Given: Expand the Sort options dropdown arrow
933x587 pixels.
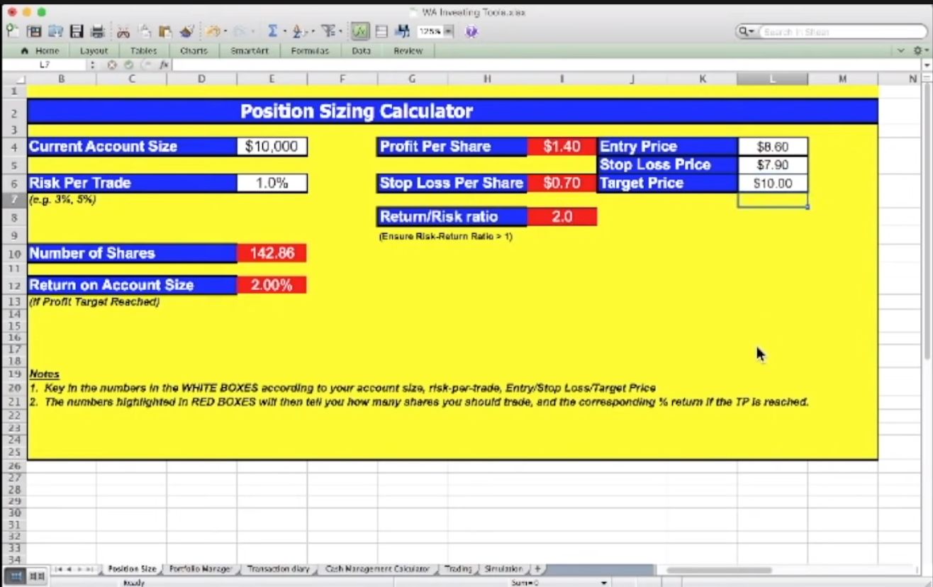Looking at the screenshot, I should (x=312, y=31).
